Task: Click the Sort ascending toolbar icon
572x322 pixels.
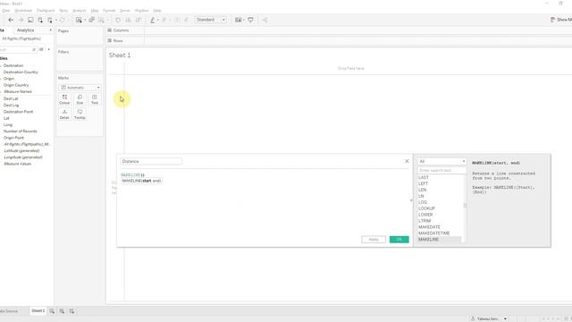Action: pos(128,20)
